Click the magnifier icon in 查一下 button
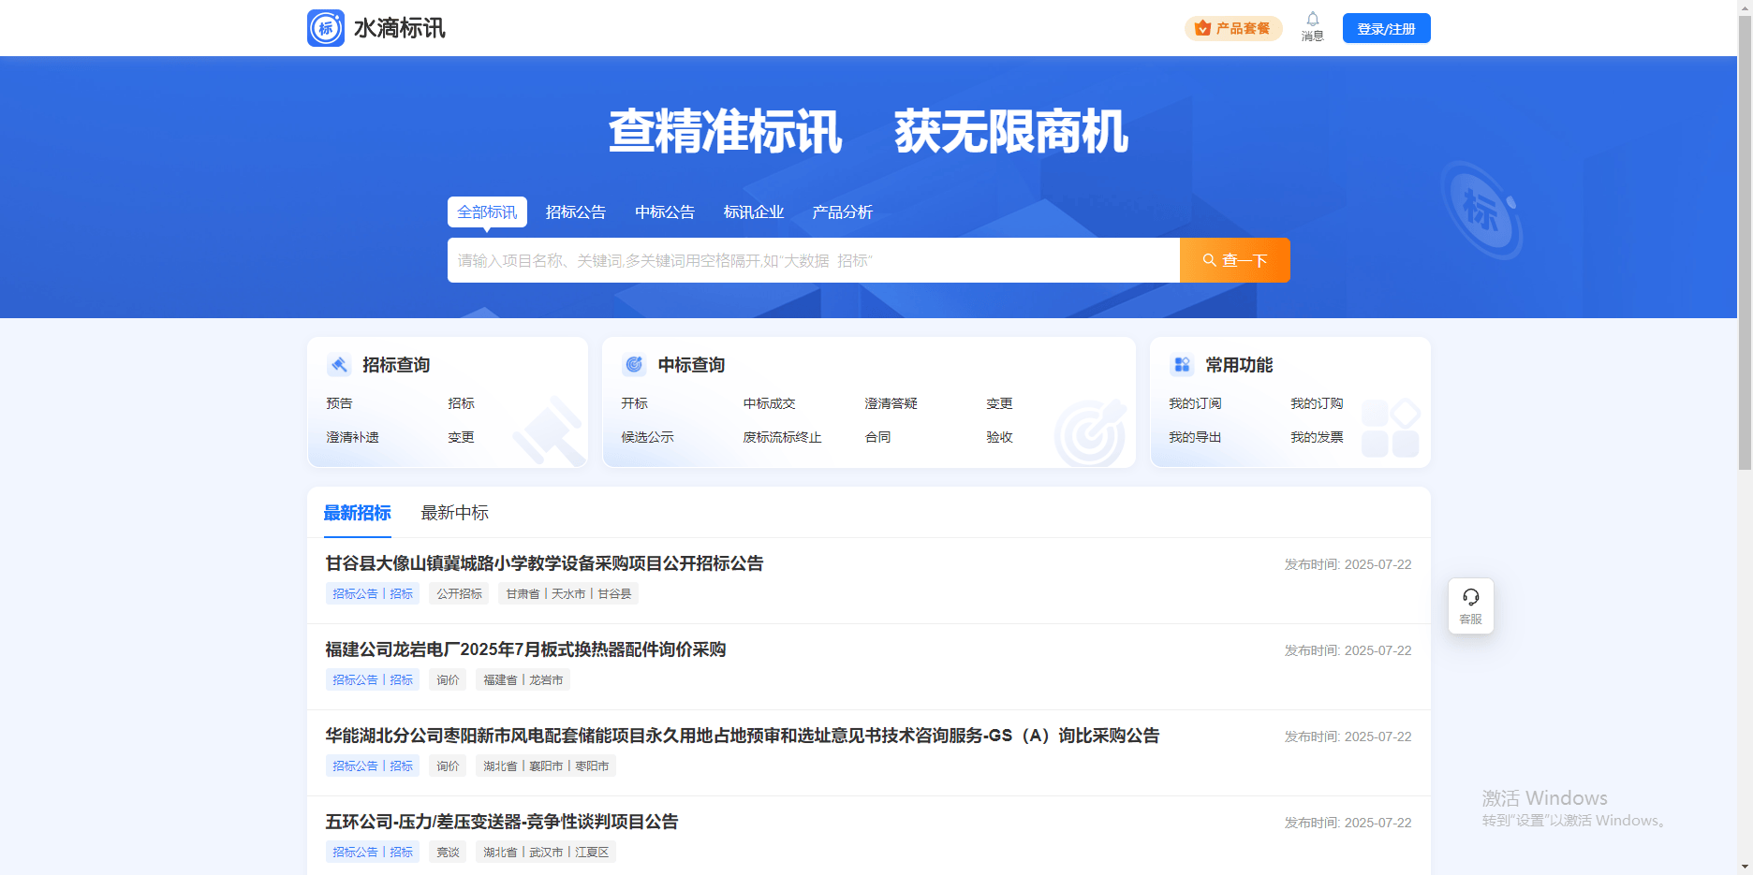Screen dimensions: 1753x875 tap(1209, 260)
